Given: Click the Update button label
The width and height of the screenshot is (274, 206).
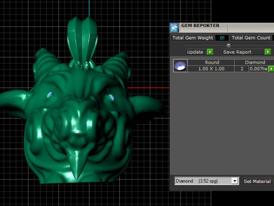Looking at the screenshot, I should click(195, 52).
